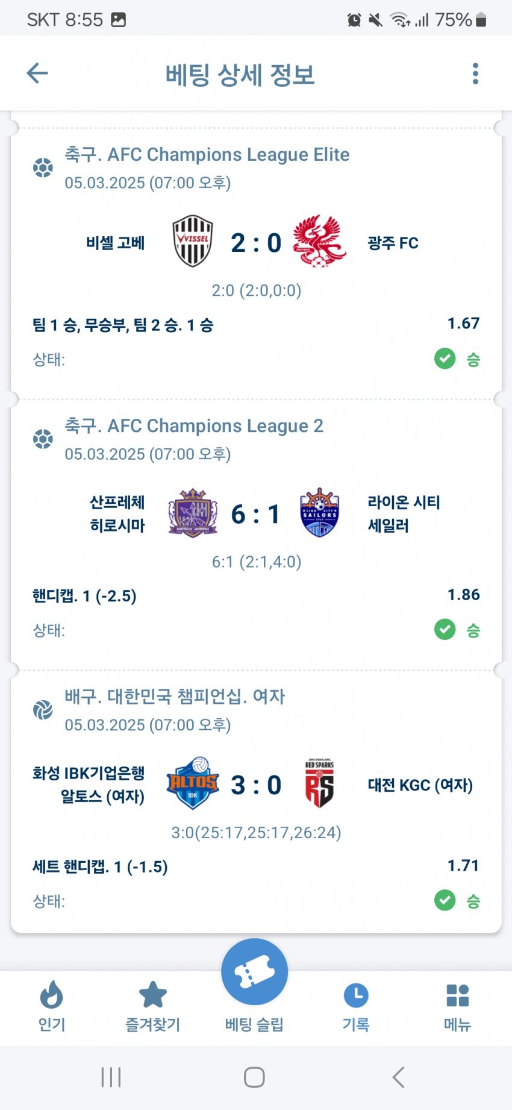Tap the Altos IBK volleyball logo
Screen dimensions: 512x1110
tap(193, 784)
